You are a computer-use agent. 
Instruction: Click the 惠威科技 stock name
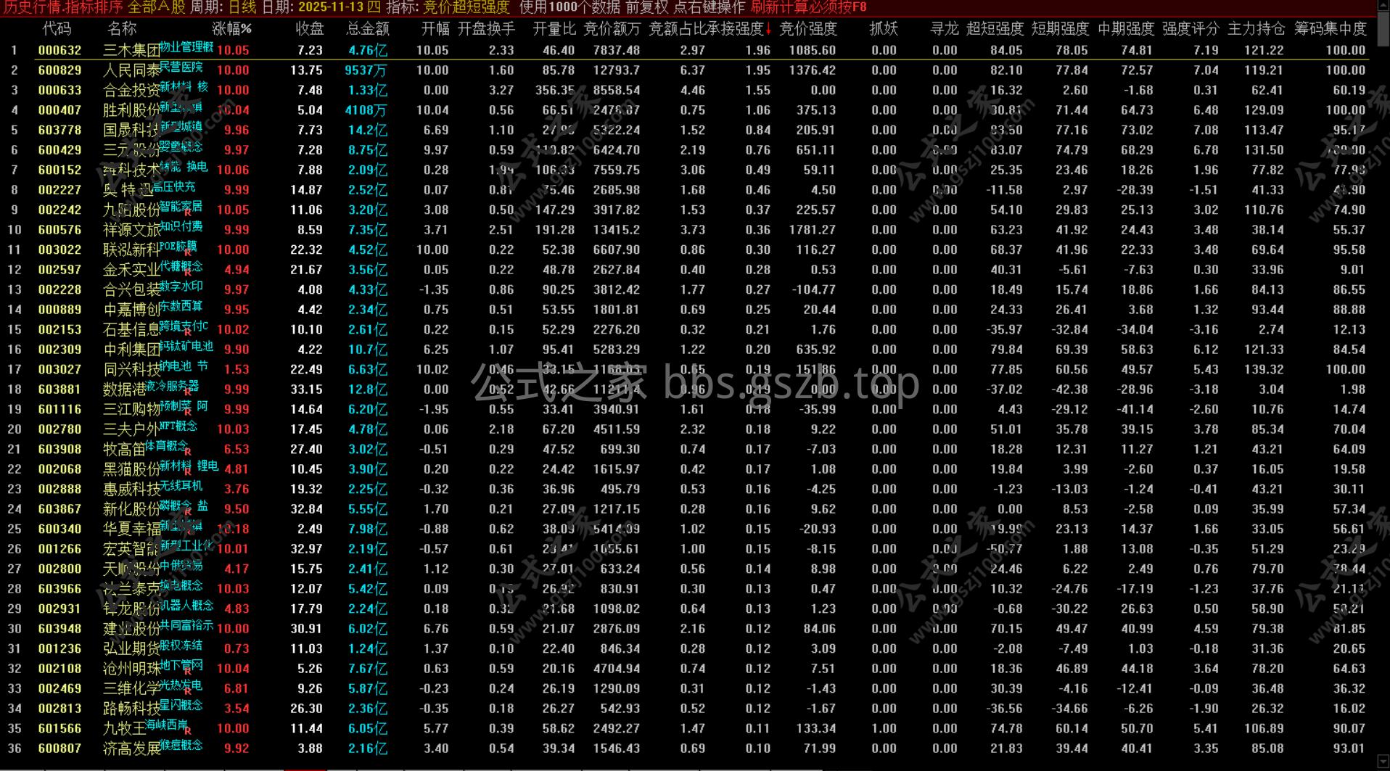pyautogui.click(x=131, y=490)
